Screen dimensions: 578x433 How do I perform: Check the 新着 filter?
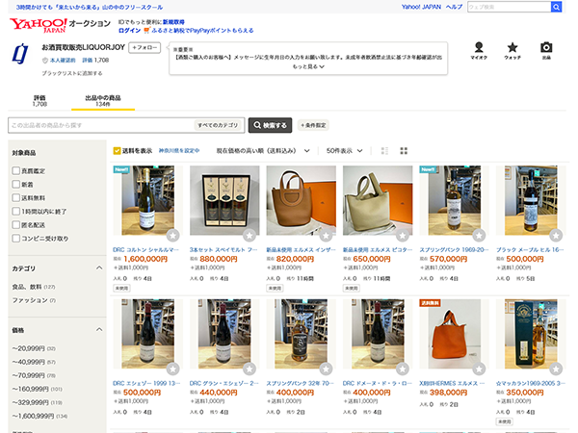tap(15, 184)
